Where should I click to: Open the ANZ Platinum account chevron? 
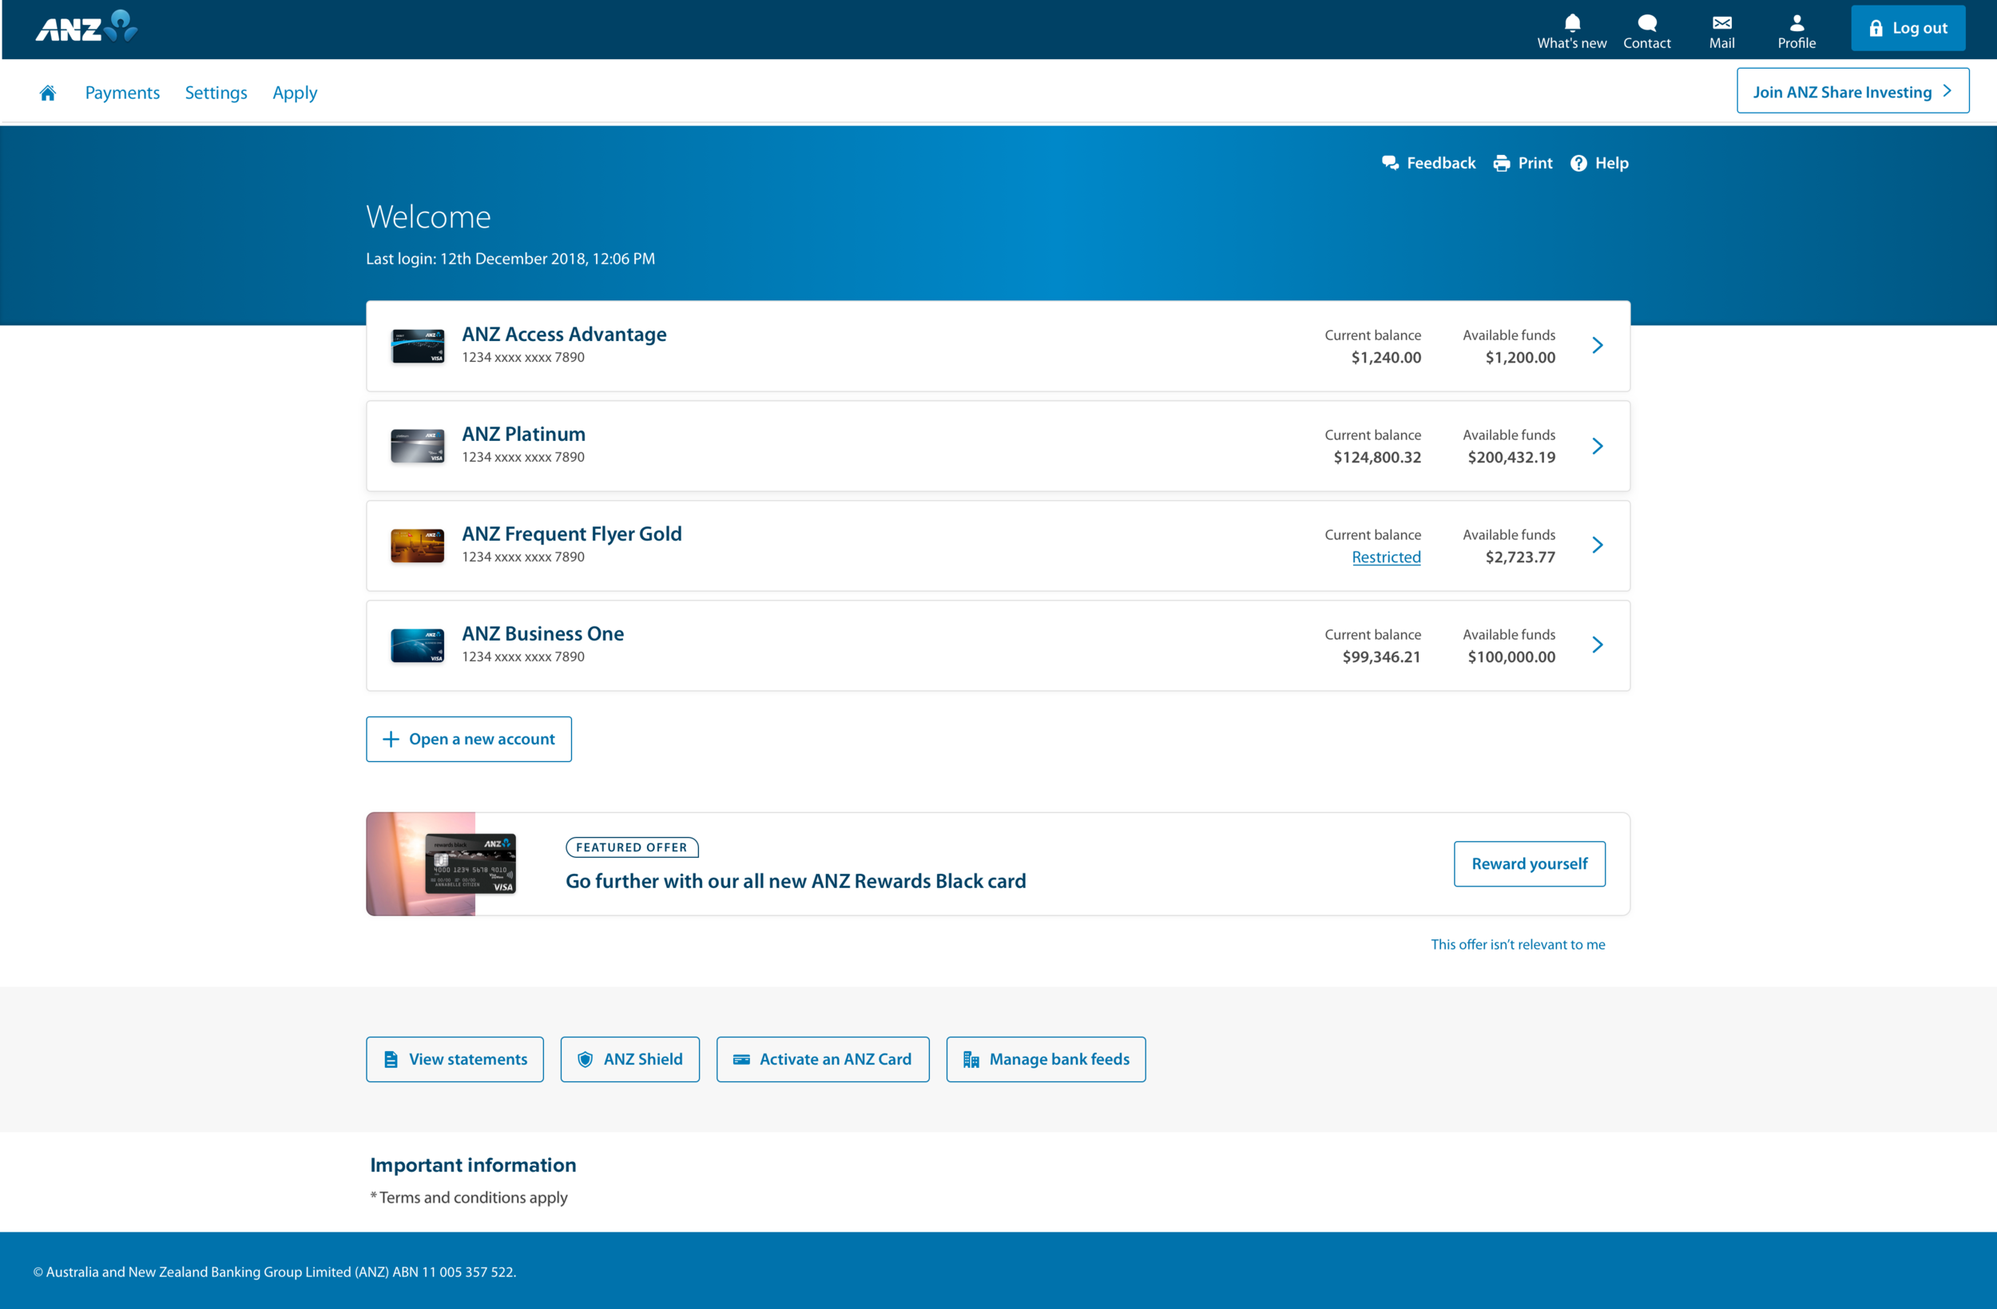click(x=1598, y=446)
